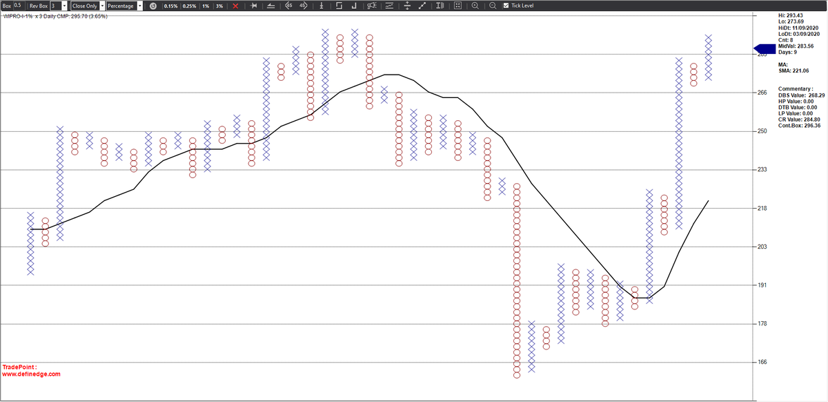
Task: Click the square bracket pattern tool icon
Action: (x=339, y=6)
